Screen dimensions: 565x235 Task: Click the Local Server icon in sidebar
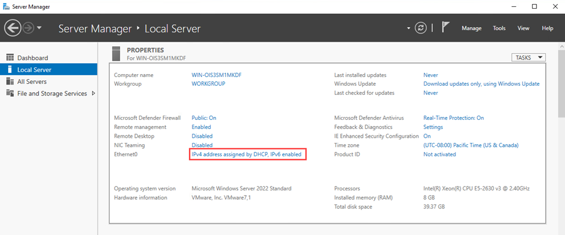[10, 69]
